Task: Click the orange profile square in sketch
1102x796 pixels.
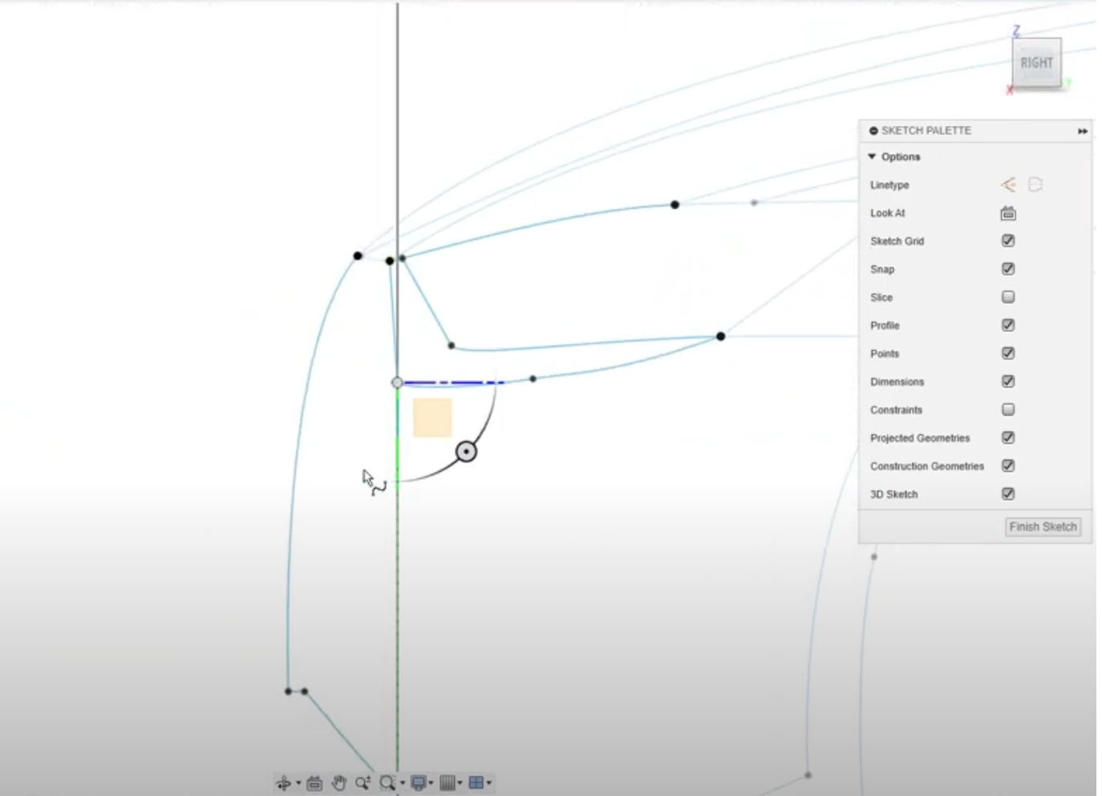Action: click(432, 417)
